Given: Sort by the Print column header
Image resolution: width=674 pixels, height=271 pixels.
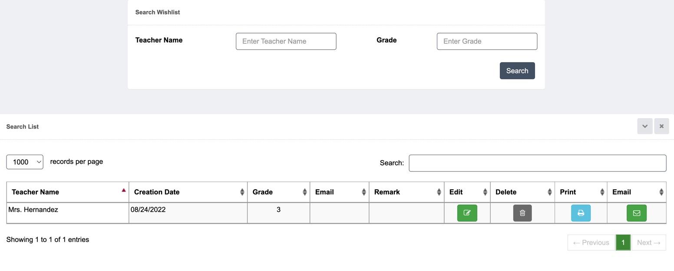Looking at the screenshot, I should tap(581, 192).
